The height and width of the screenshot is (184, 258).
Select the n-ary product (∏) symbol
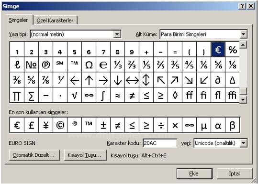(17, 95)
